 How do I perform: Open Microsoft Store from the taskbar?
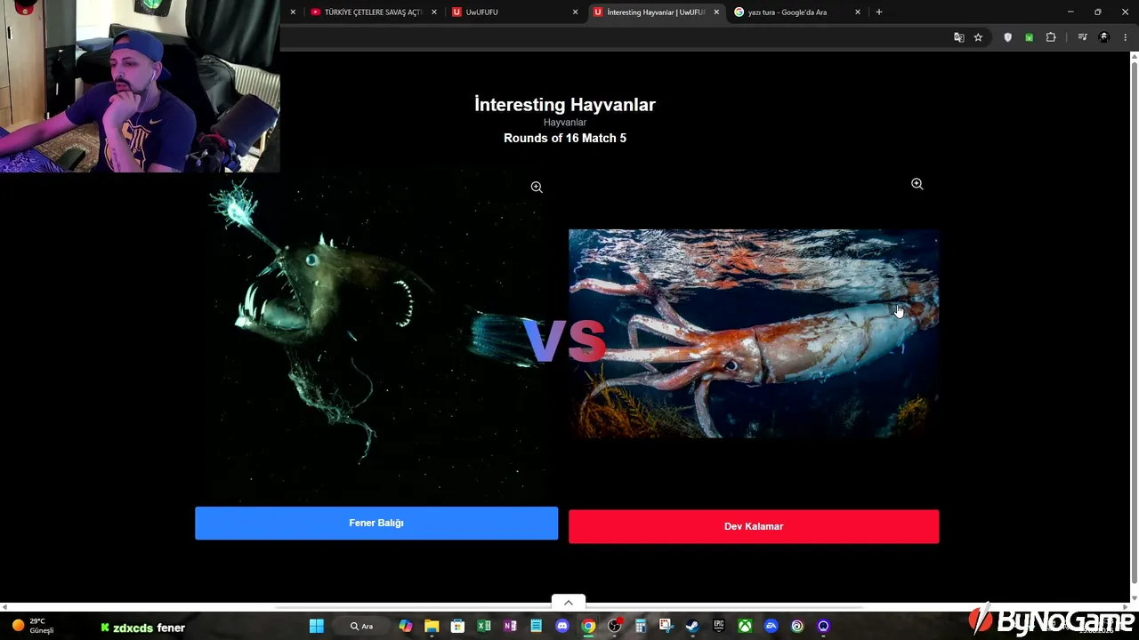[457, 627]
